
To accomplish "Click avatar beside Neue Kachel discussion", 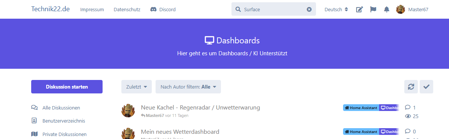I will [x=128, y=111].
